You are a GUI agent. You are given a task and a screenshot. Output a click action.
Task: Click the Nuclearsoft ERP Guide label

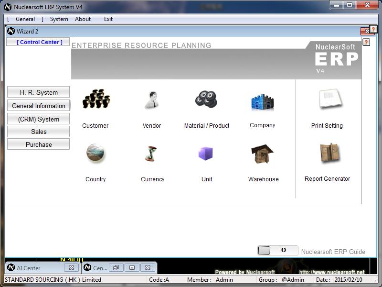(333, 252)
